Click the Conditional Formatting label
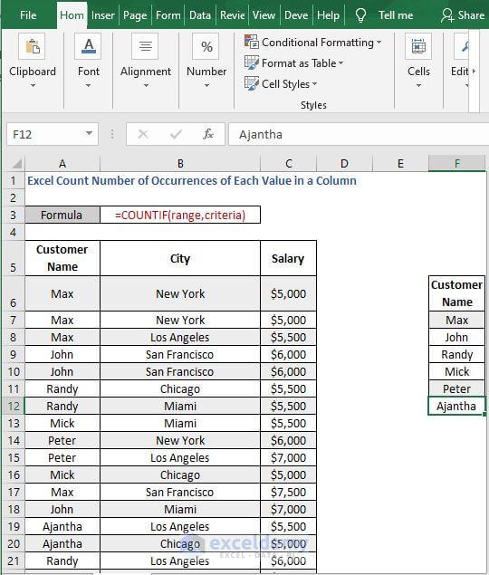This screenshot has height=575, width=489. pos(318,43)
